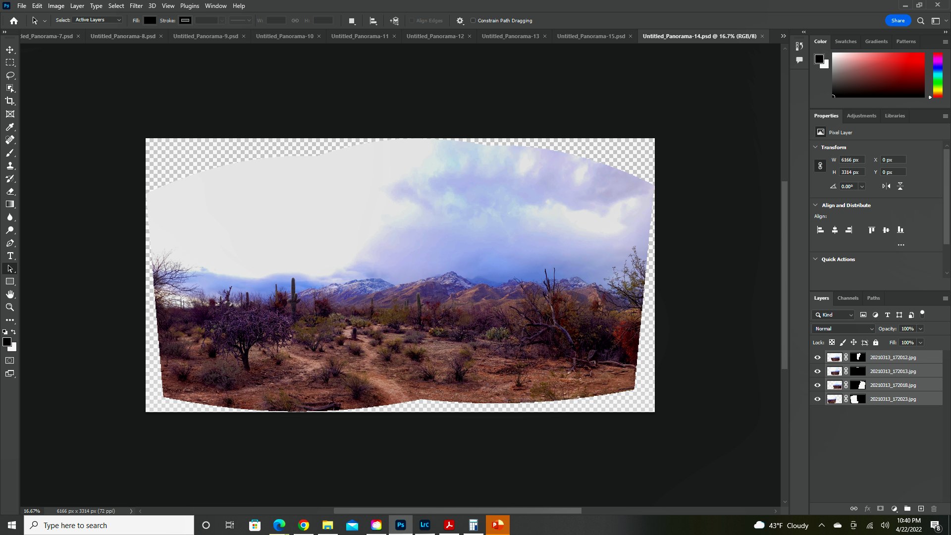Open the Active Layers select dropdown
This screenshot has width=951, height=535.
pyautogui.click(x=98, y=20)
